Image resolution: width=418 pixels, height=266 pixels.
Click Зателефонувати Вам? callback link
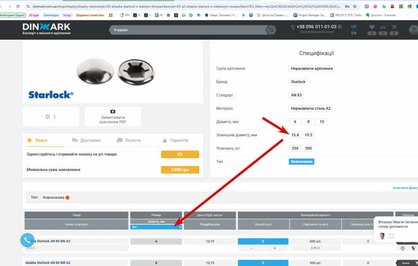[x=317, y=32]
